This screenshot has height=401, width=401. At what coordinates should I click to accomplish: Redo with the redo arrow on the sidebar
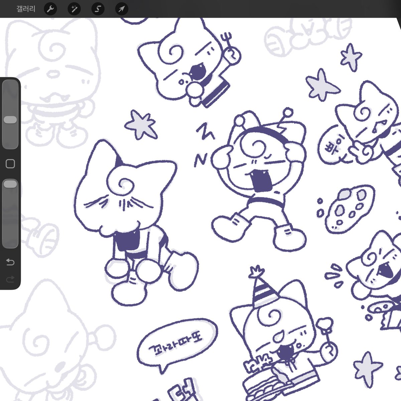click(10, 279)
